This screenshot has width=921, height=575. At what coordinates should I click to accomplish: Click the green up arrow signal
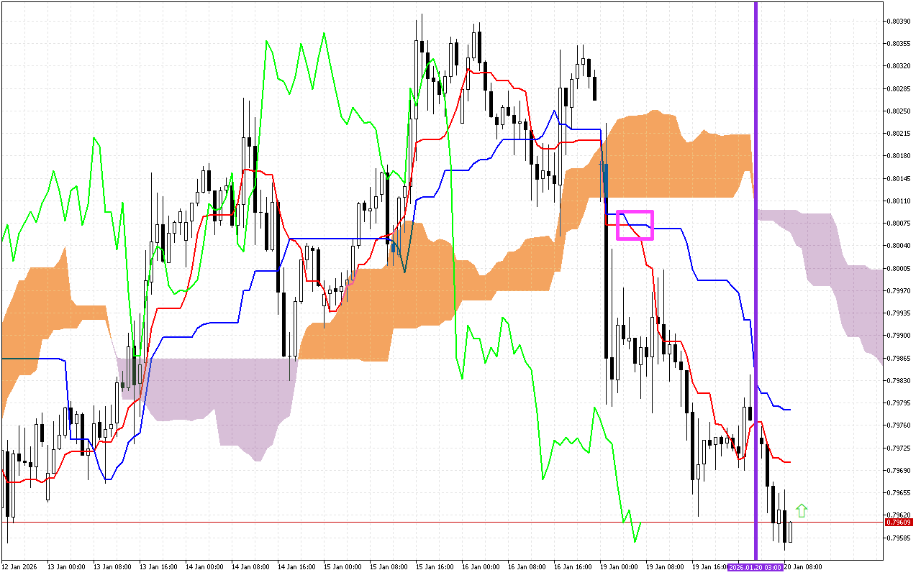click(x=802, y=511)
